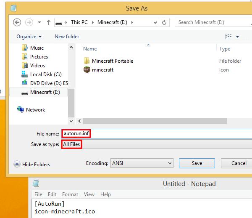Click the Local Disk (C:) drive icon
Viewport: 252px width, 218px height.
pos(25,74)
